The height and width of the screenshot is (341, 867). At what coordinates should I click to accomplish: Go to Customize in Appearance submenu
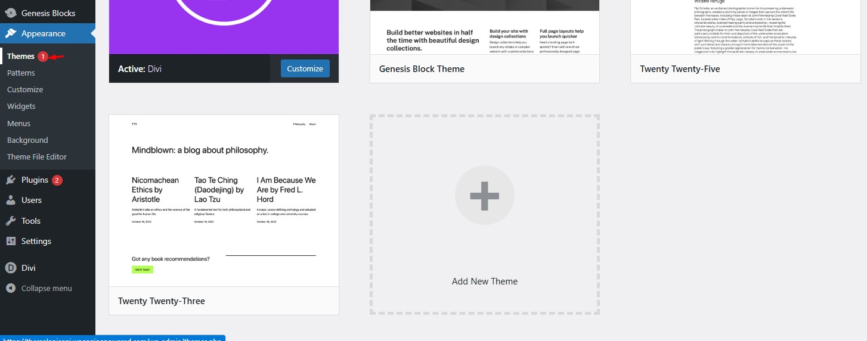(25, 89)
